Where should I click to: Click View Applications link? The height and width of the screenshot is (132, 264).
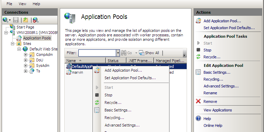pos(218,110)
